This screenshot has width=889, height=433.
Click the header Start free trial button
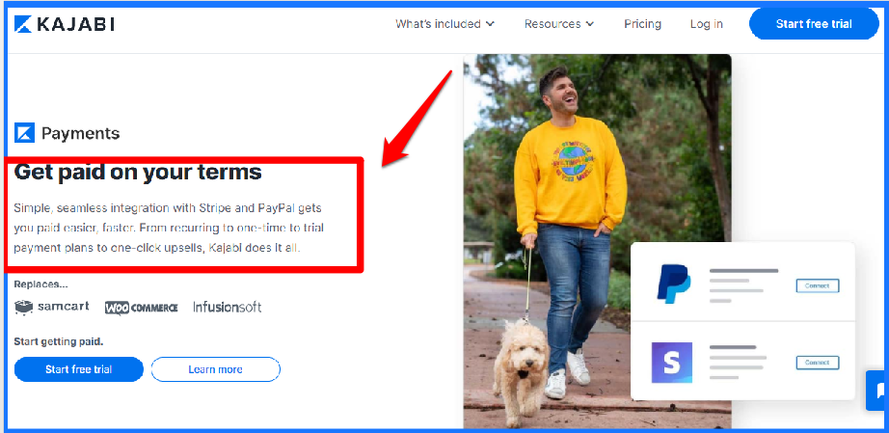pos(814,24)
